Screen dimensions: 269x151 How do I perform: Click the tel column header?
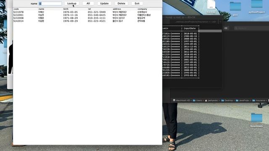[x=90, y=9]
